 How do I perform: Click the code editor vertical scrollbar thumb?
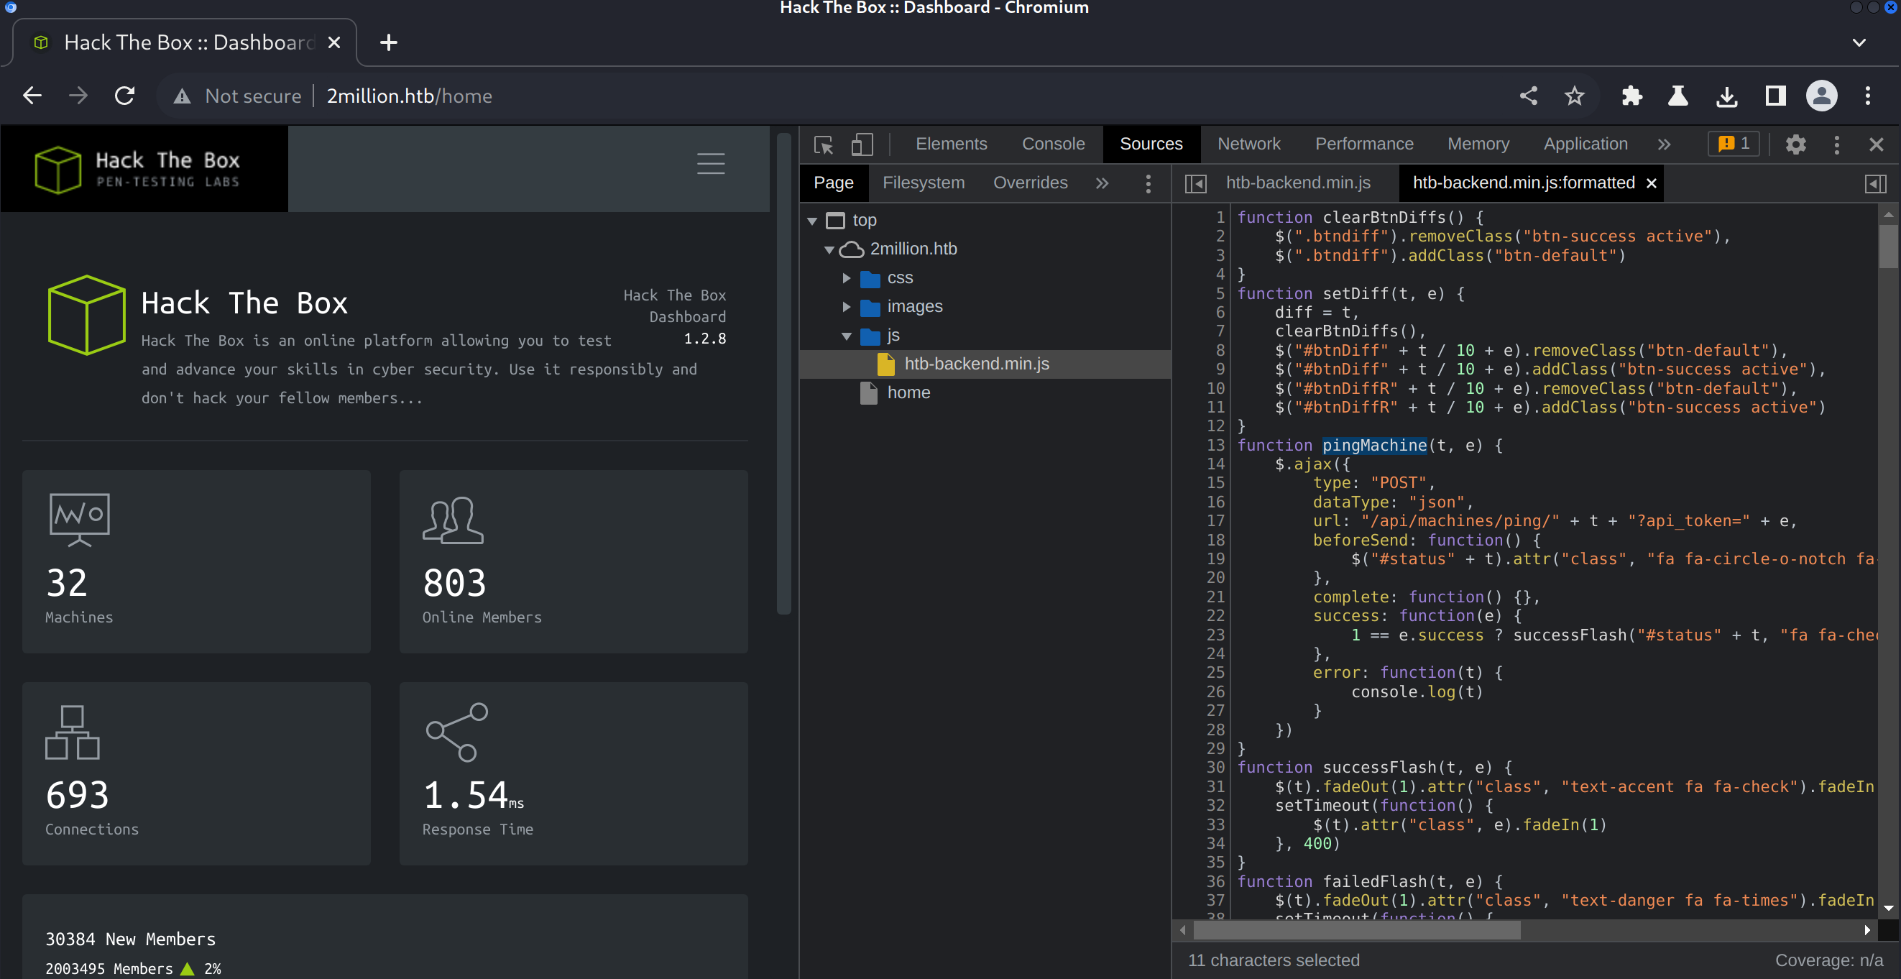[x=1888, y=245]
